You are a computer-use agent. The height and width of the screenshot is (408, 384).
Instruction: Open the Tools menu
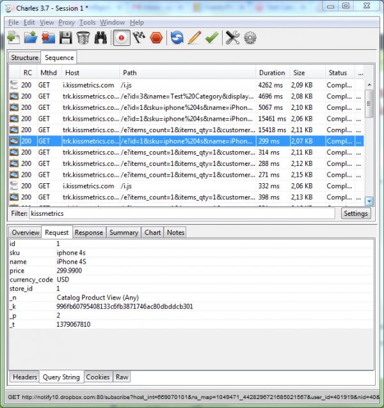point(88,22)
